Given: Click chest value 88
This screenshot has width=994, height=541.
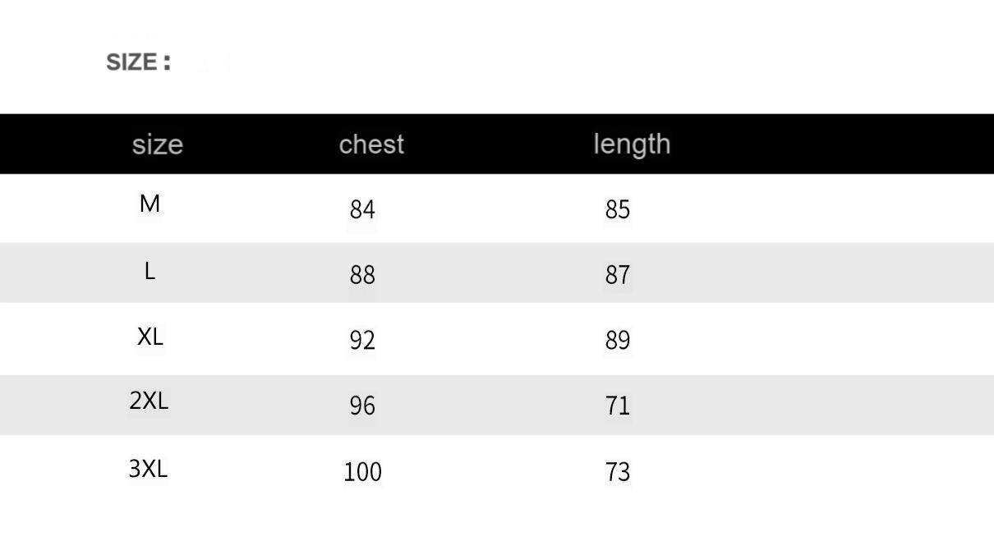Looking at the screenshot, I should pos(362,275).
